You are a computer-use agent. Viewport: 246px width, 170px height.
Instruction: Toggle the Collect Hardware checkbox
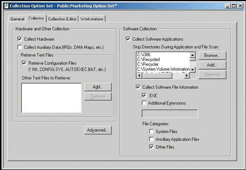pyautogui.click(x=20, y=39)
